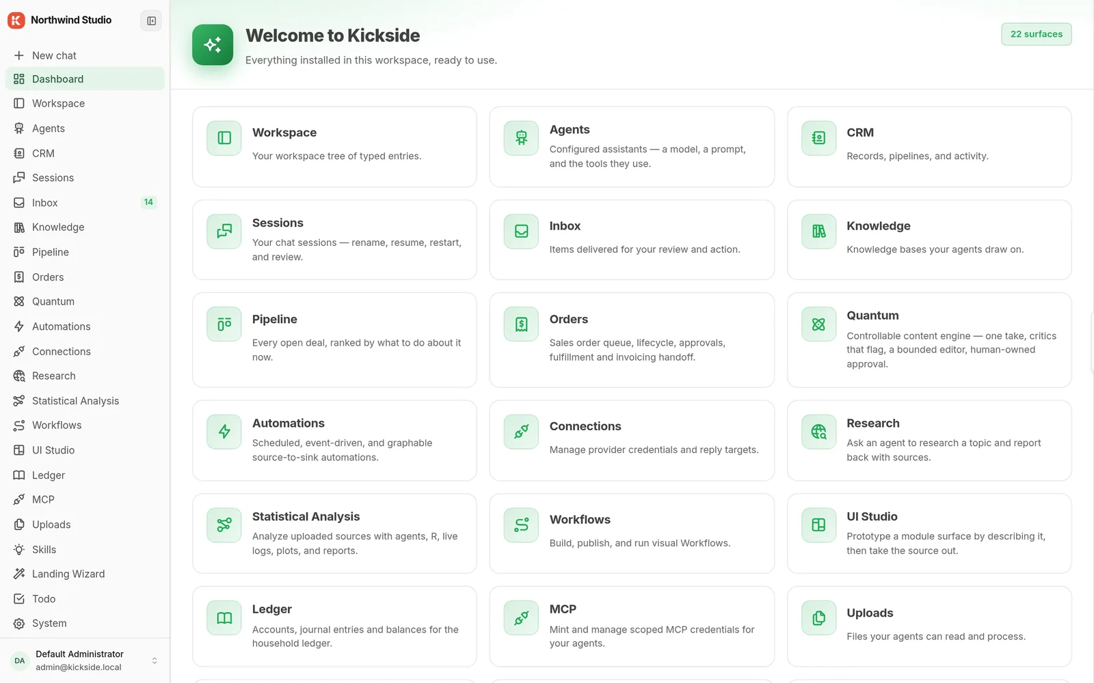The image size is (1094, 683).
Task: Click the Sessions chat icon in sidebar
Action: pos(19,178)
